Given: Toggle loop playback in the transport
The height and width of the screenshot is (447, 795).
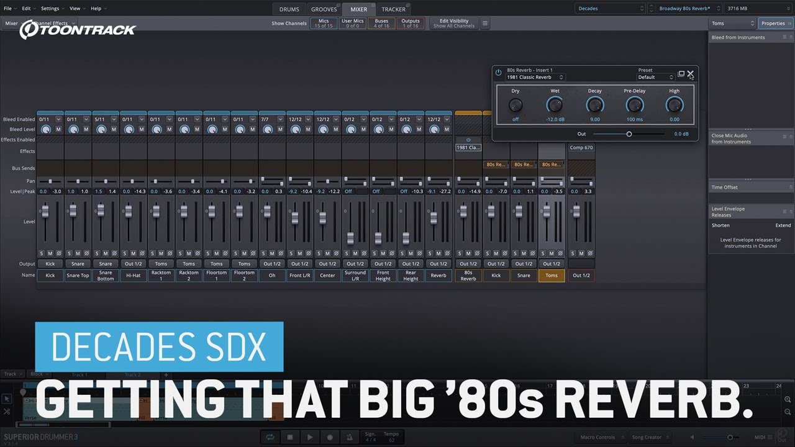Looking at the screenshot, I should pyautogui.click(x=271, y=437).
